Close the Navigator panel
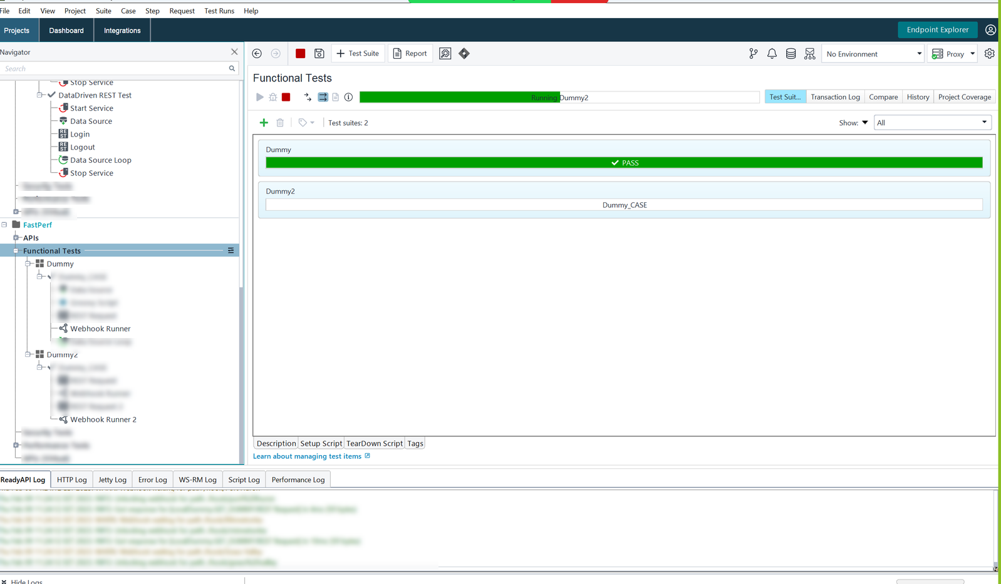This screenshot has width=1001, height=584. 234,52
